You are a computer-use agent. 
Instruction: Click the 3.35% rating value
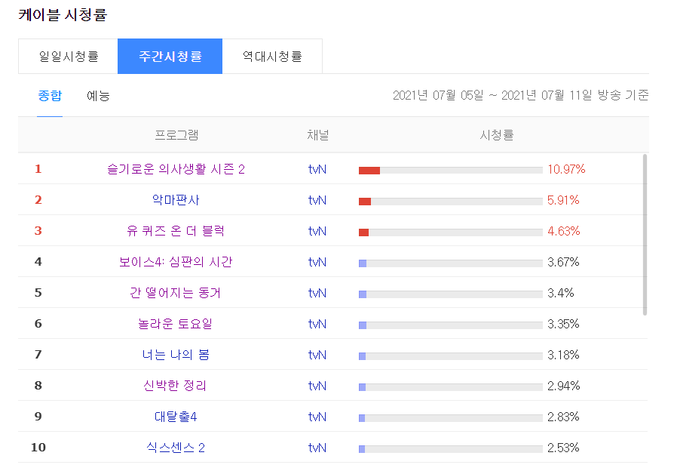point(563,324)
